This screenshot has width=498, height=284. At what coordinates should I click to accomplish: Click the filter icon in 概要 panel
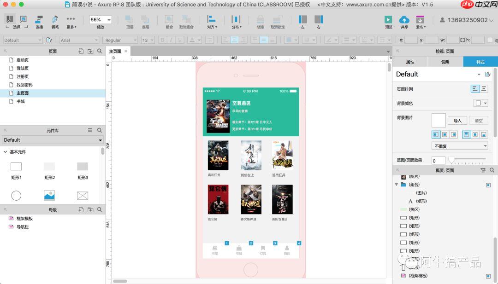[x=483, y=170]
